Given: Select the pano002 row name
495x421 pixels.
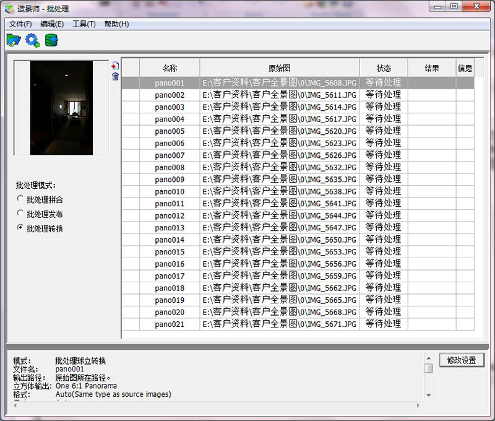Looking at the screenshot, I should pyautogui.click(x=170, y=95).
